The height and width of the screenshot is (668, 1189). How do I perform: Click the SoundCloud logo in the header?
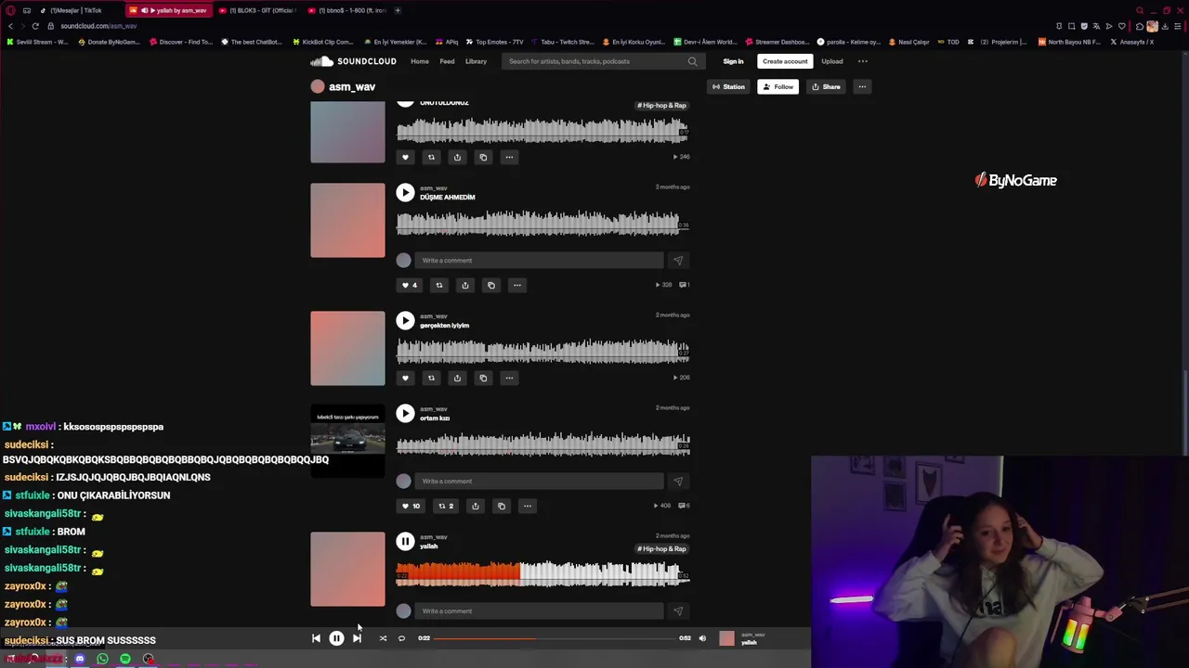[353, 61]
